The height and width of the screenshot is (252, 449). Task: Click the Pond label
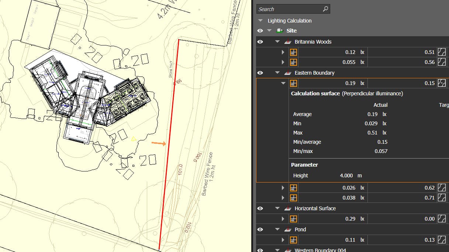(300, 229)
